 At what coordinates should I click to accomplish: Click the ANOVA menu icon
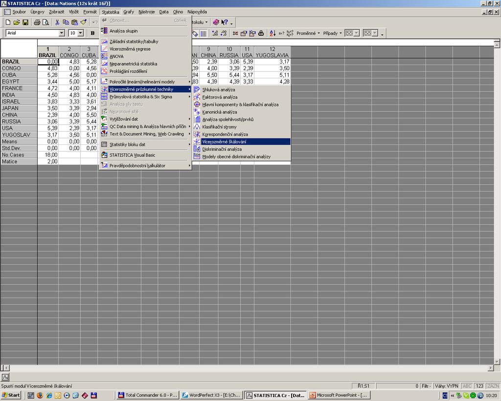point(104,56)
